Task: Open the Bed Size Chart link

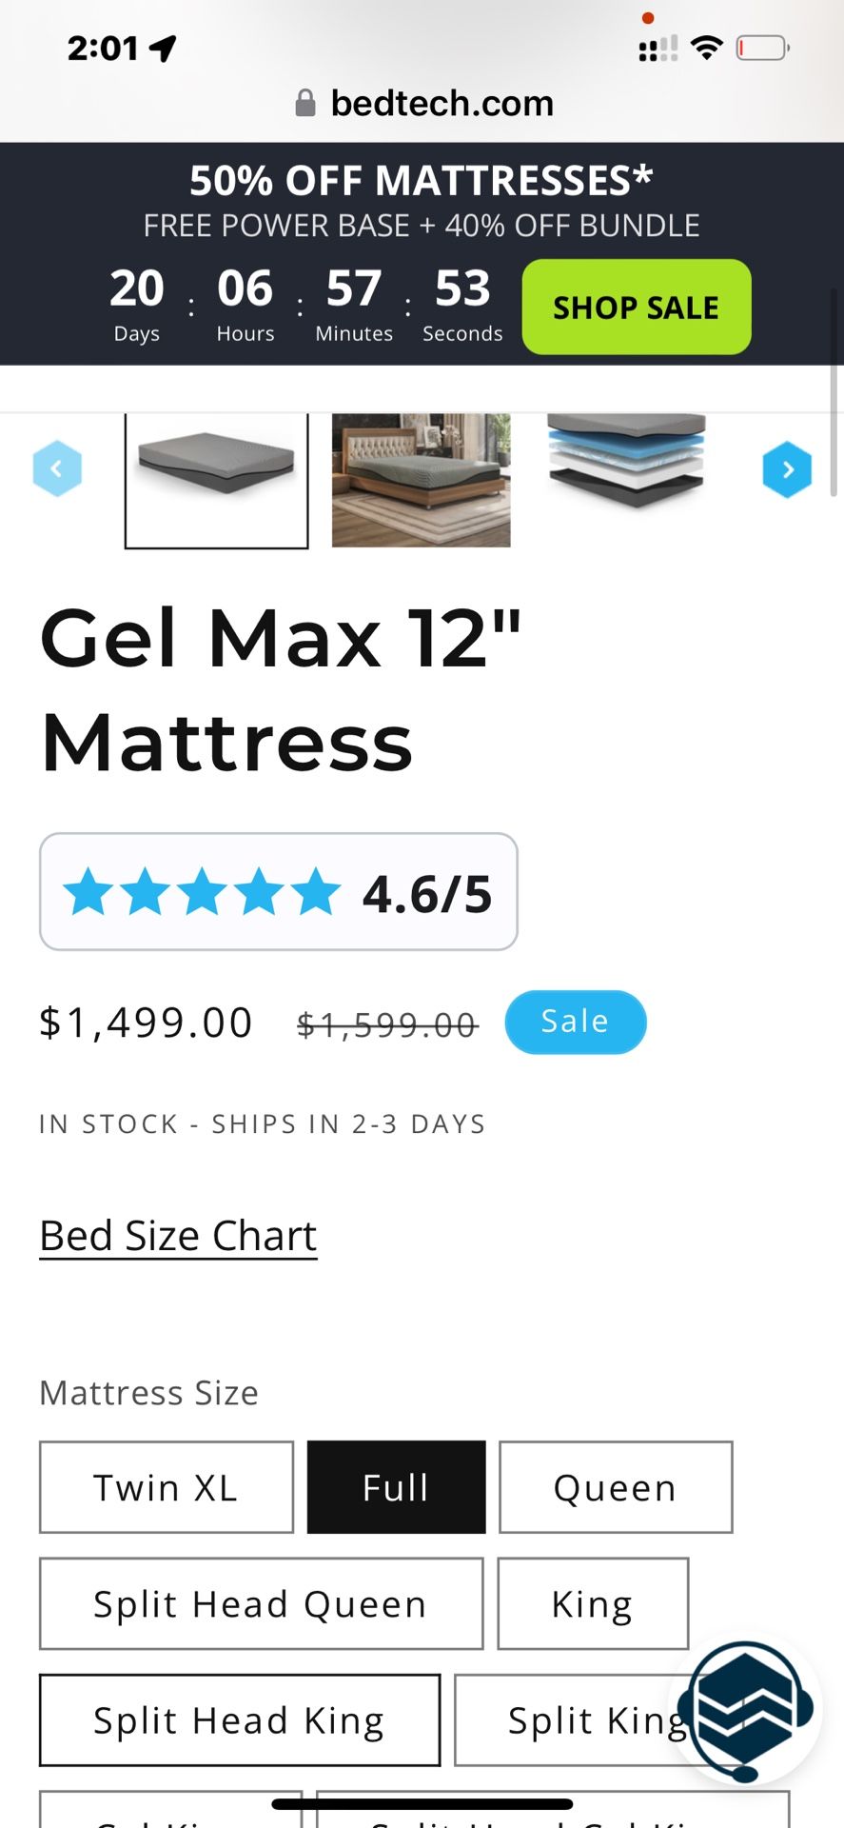Action: (177, 1235)
